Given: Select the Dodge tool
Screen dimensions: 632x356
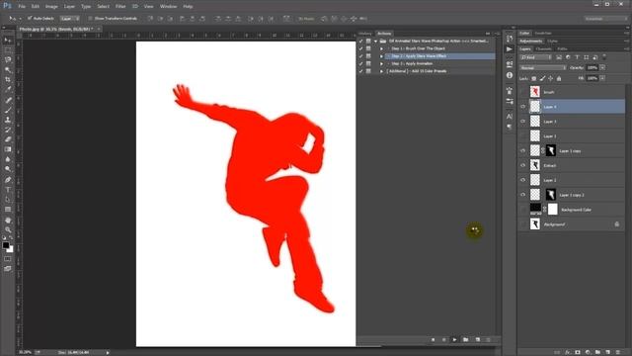Looking at the screenshot, I should [x=8, y=169].
